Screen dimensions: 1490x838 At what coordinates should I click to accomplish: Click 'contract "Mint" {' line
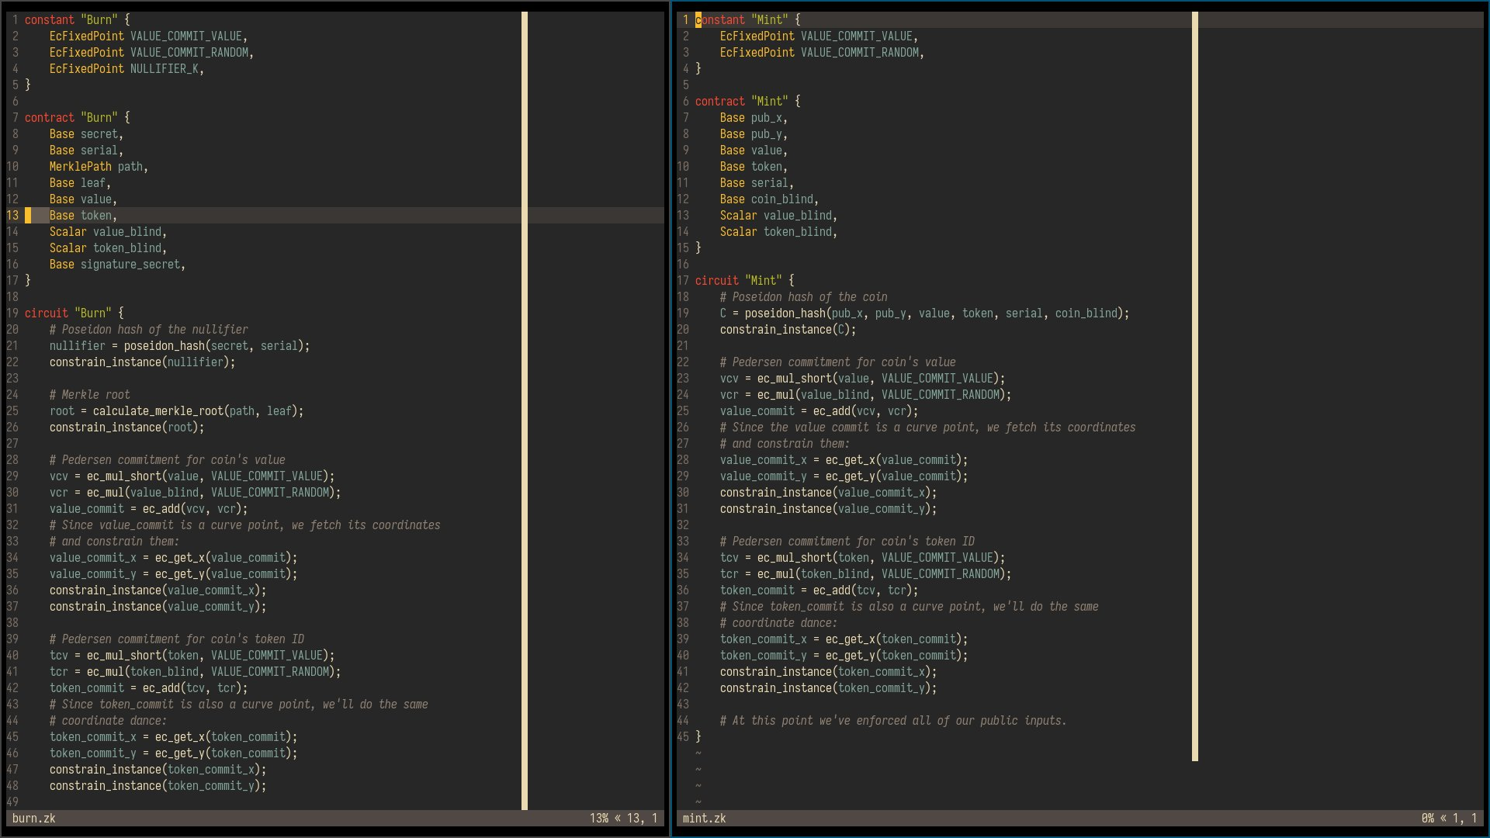748,102
